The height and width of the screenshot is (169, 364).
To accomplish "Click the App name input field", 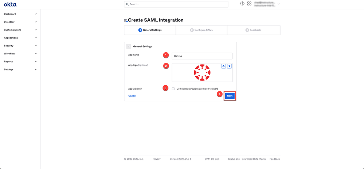I will (x=202, y=56).
